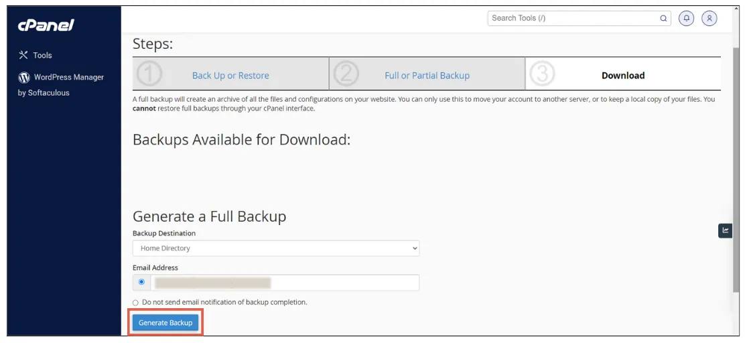
Task: Open the notifications bell
Action: [x=686, y=18]
